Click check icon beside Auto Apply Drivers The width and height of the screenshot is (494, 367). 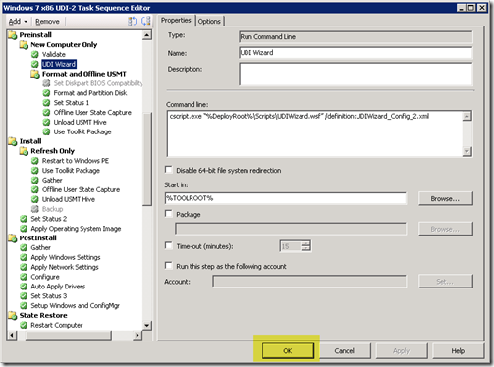(x=24, y=287)
